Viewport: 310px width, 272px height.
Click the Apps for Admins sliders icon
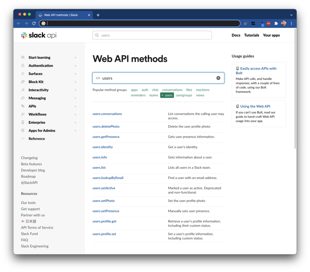coord(23,130)
